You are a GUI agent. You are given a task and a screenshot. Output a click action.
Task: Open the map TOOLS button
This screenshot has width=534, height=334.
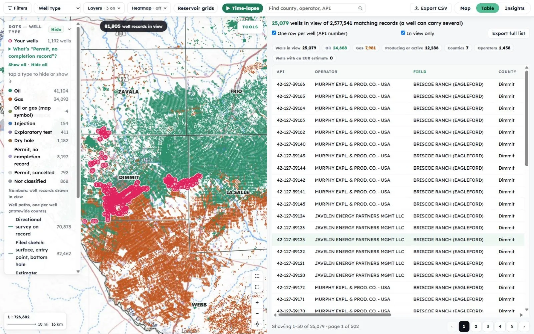click(250, 27)
